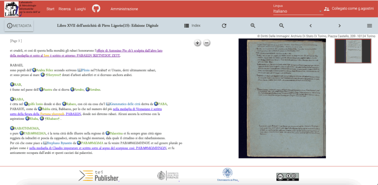Open the Ricerca menu item
The image size is (378, 185).
[x=65, y=9]
